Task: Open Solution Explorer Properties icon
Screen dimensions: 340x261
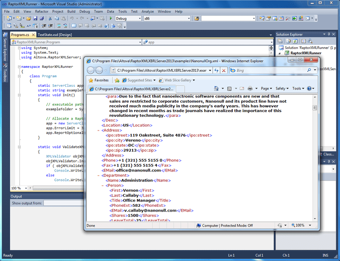Action: pos(280,41)
